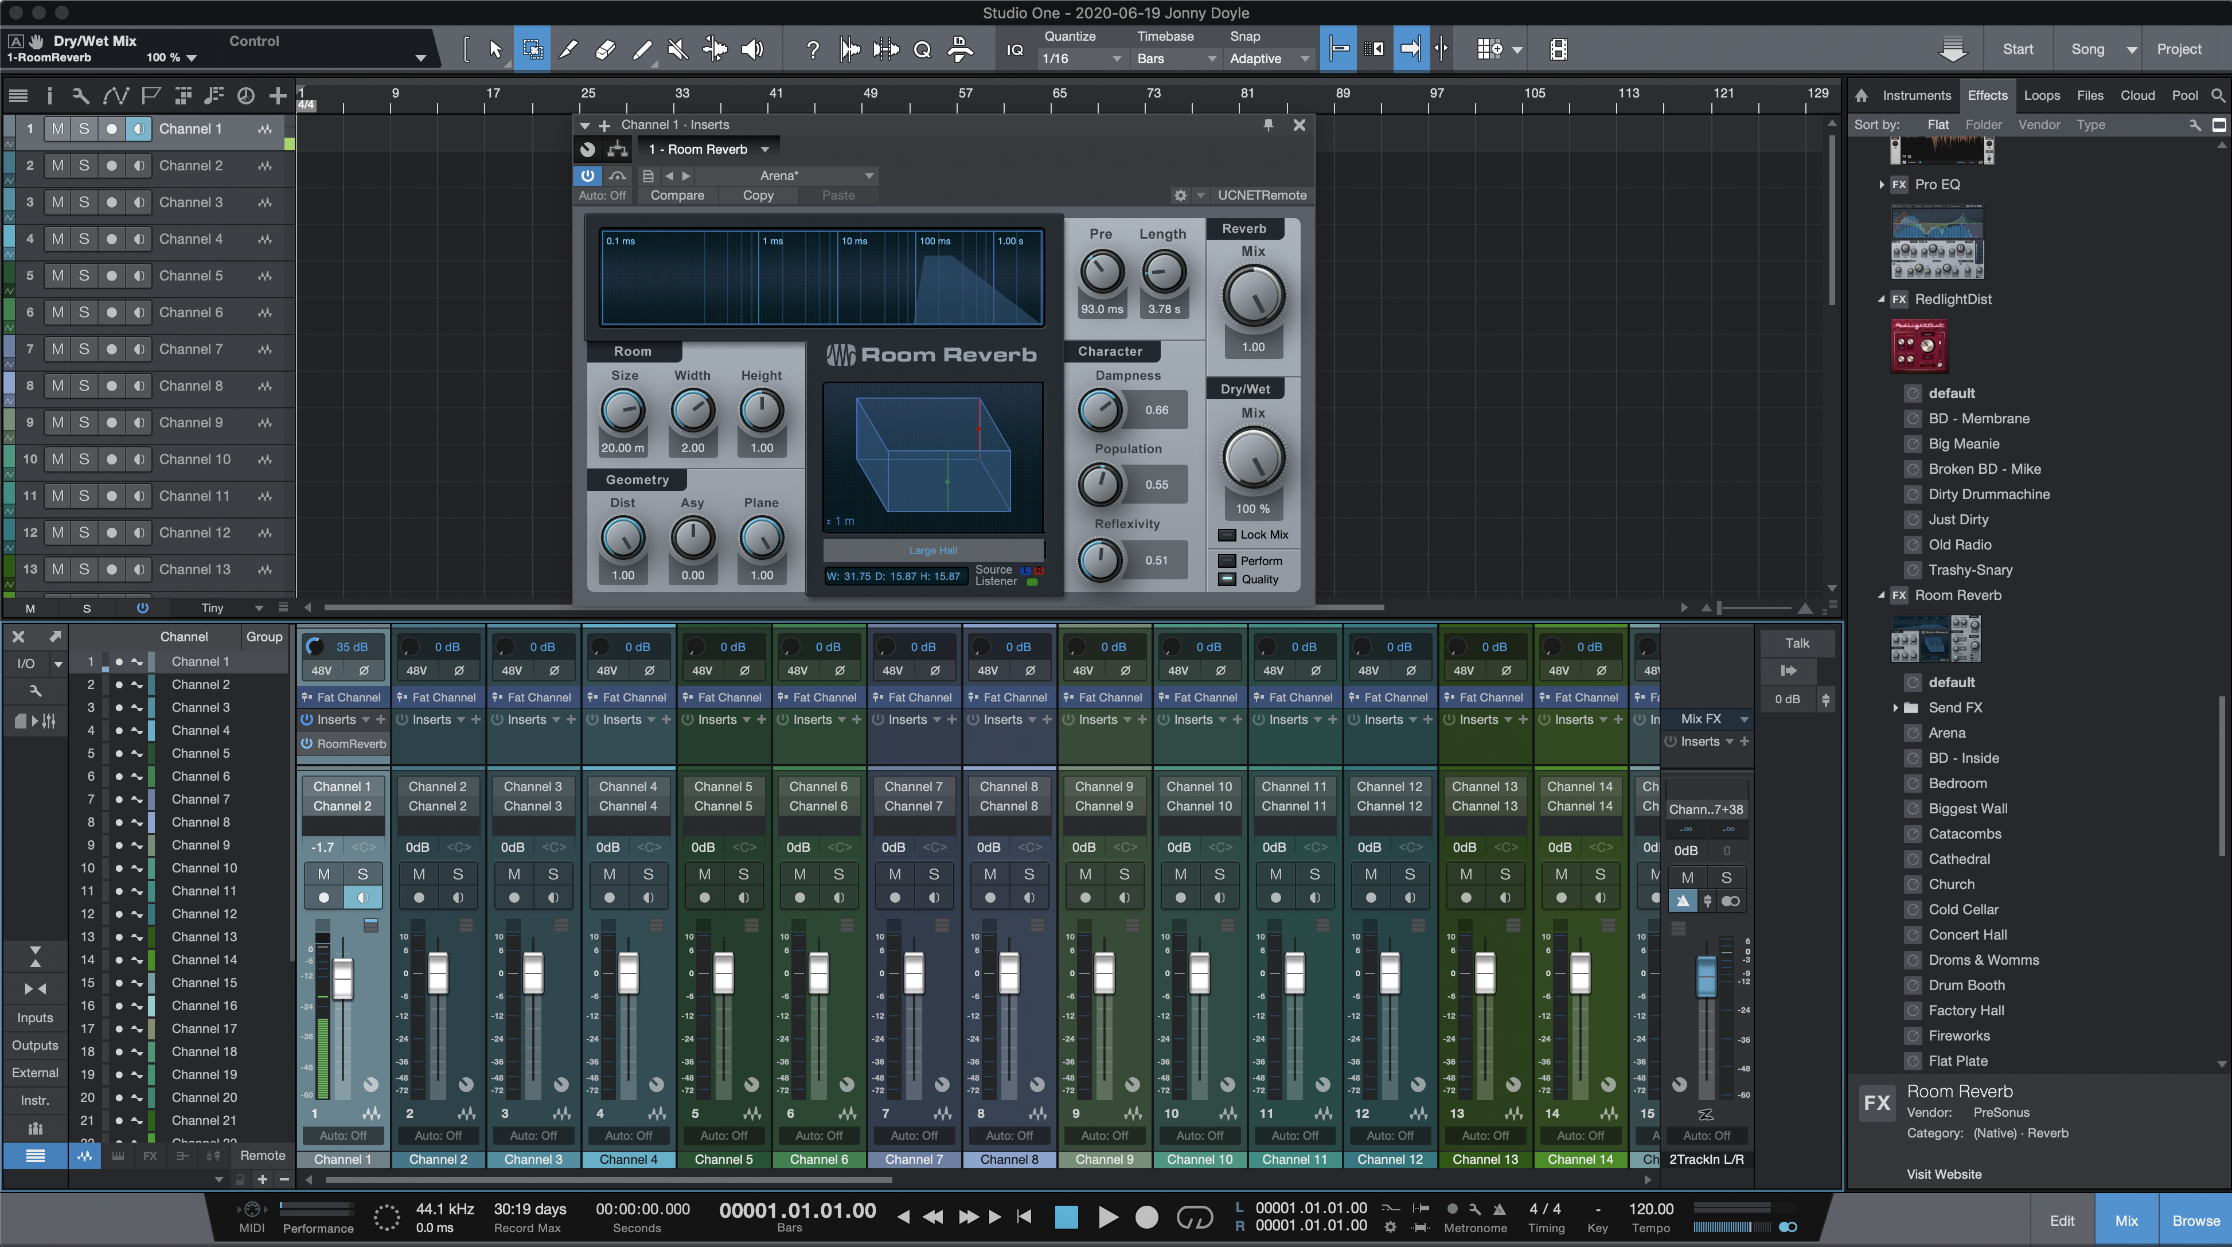Solo Channel 4 in the mixer
Image resolution: width=2232 pixels, height=1247 pixels.
click(x=648, y=874)
